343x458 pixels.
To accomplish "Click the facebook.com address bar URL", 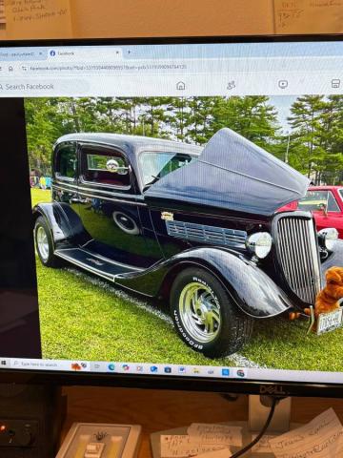I will point(108,68).
